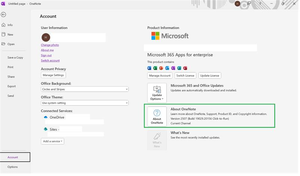The width and height of the screenshot is (300, 176).
Task: Click the Sites SharePoint icon
Action: [x=46, y=129]
